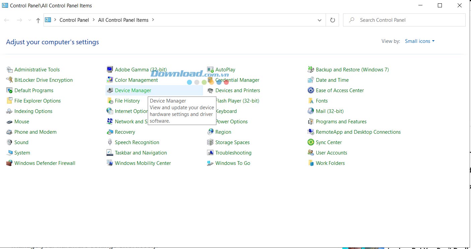This screenshot has height=249, width=471.
Task: Click the Storage Spaces icon
Action: pyautogui.click(x=210, y=142)
